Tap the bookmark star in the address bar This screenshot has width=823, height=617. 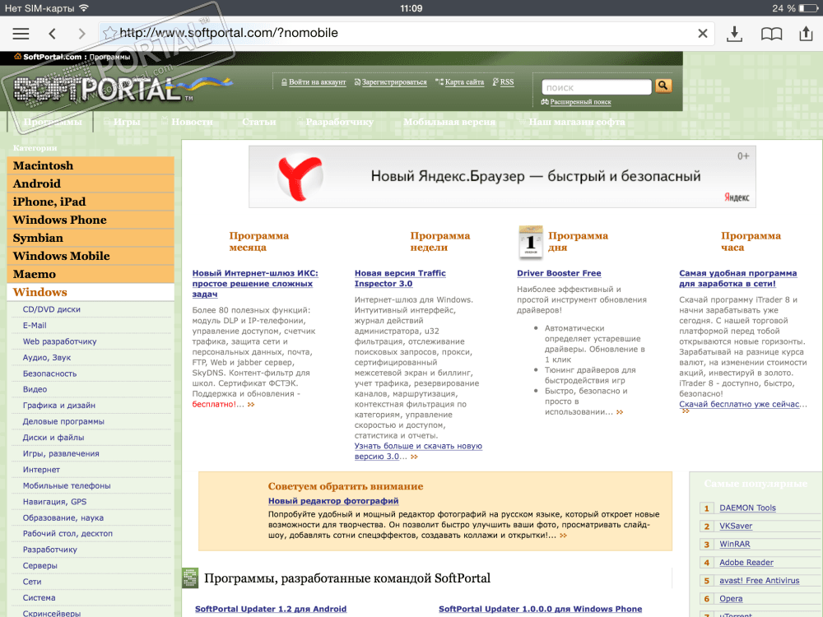coord(109,33)
